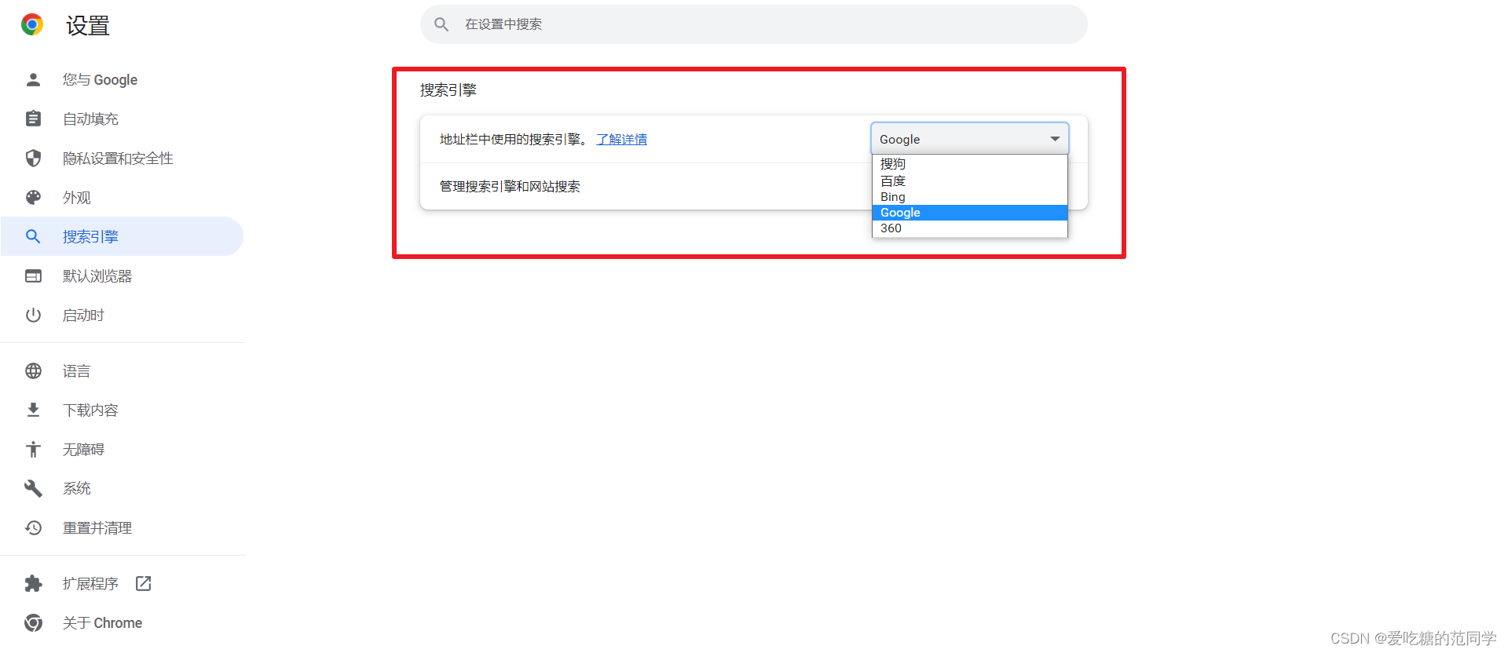The height and width of the screenshot is (653, 1508).
Task: Click the accessibility figure icon for 无障碍
Action: click(33, 449)
